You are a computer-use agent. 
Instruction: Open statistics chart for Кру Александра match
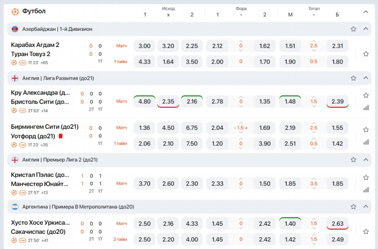tap(366, 108)
